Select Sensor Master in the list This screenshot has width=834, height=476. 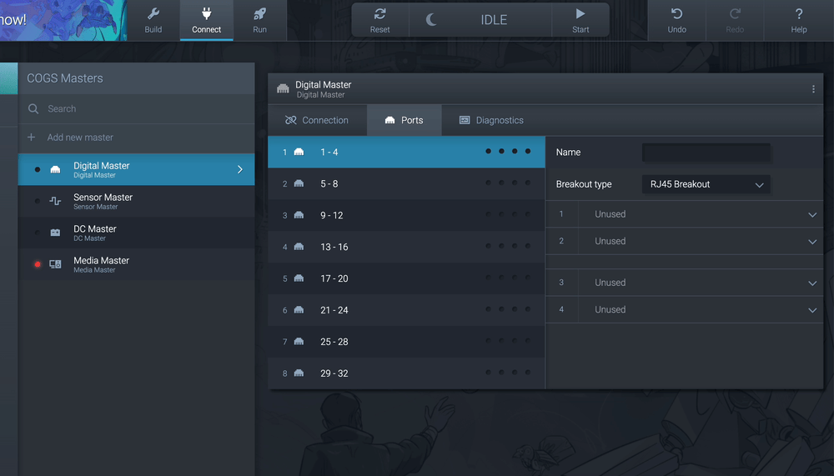click(137, 201)
